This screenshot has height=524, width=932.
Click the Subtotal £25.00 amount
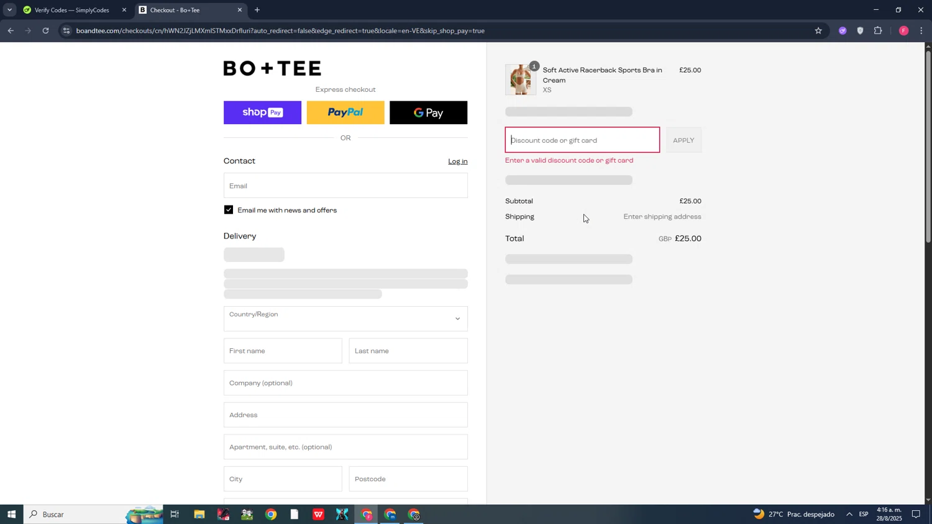(x=690, y=201)
